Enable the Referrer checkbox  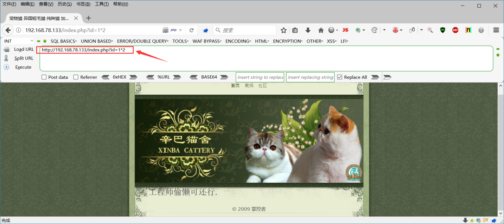[76, 77]
